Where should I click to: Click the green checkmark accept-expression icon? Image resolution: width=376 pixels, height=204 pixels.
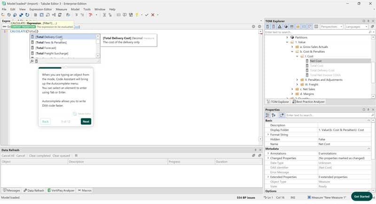pyautogui.click(x=147, y=15)
